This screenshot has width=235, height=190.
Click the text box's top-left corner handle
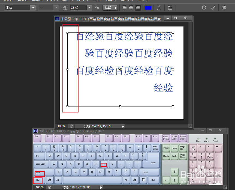tap(67, 32)
